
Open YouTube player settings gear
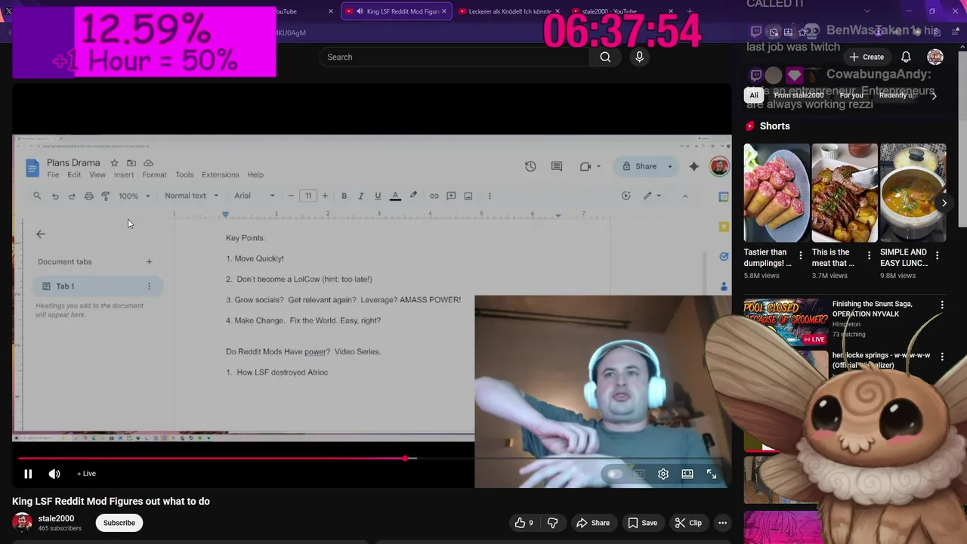[663, 474]
